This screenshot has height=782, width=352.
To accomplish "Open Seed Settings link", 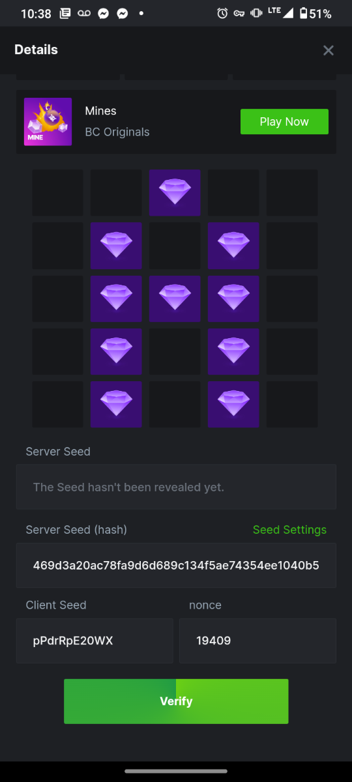I will click(x=289, y=530).
